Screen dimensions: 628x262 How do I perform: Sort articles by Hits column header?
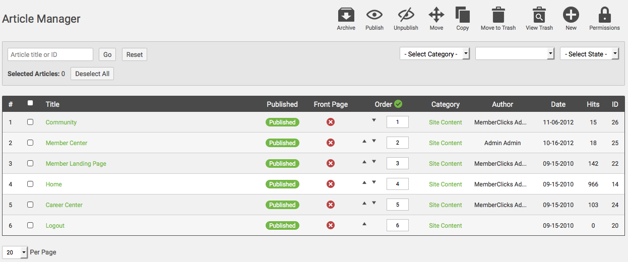593,104
